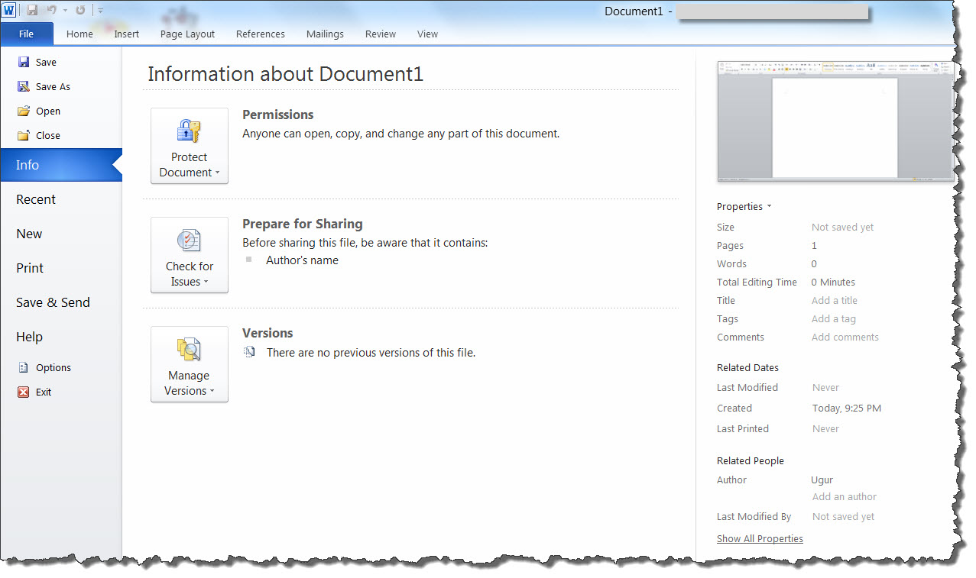Click the Undo arrow in Quick Access Toolbar
The height and width of the screenshot is (578, 976).
point(50,10)
